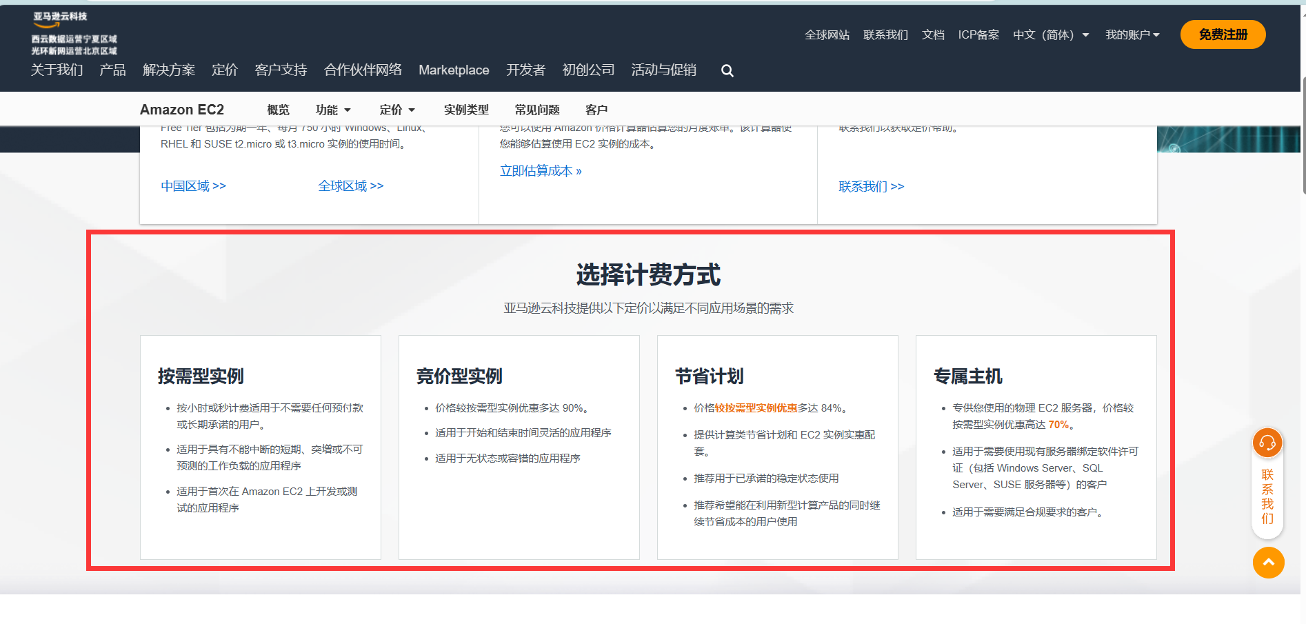The width and height of the screenshot is (1306, 624).
Task: Open 初创公司 menu item
Action: coord(588,70)
